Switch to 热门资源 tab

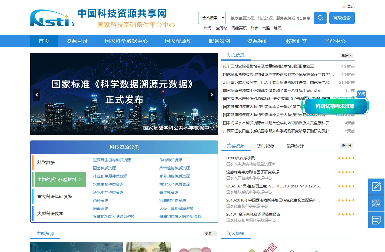[x=265, y=146]
